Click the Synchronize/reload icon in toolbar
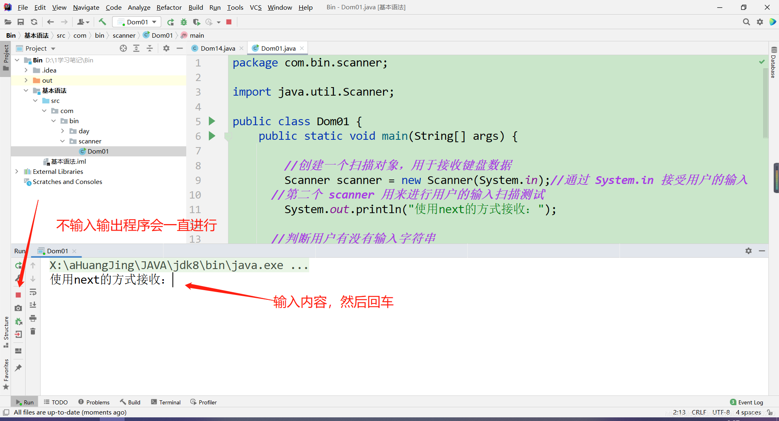This screenshot has height=421, width=779. tap(34, 22)
